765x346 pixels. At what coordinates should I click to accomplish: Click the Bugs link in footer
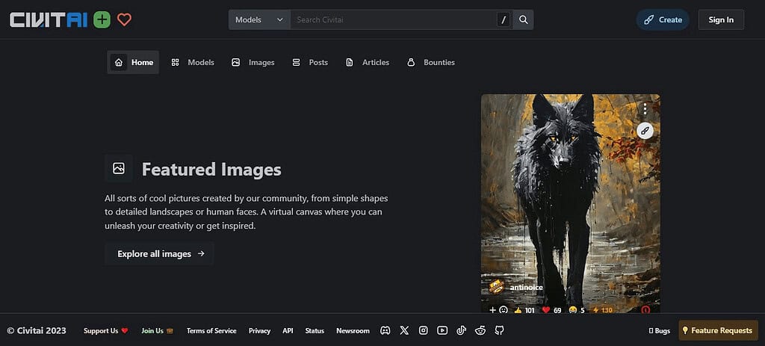tap(659, 330)
